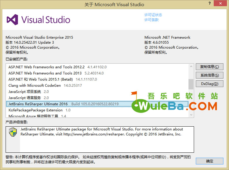Click the product list scroll down arrow
This screenshot has height=170, width=229.
click(x=191, y=115)
